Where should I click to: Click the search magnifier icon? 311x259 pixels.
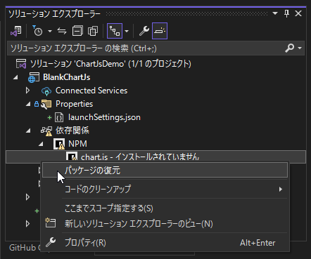click(x=289, y=48)
